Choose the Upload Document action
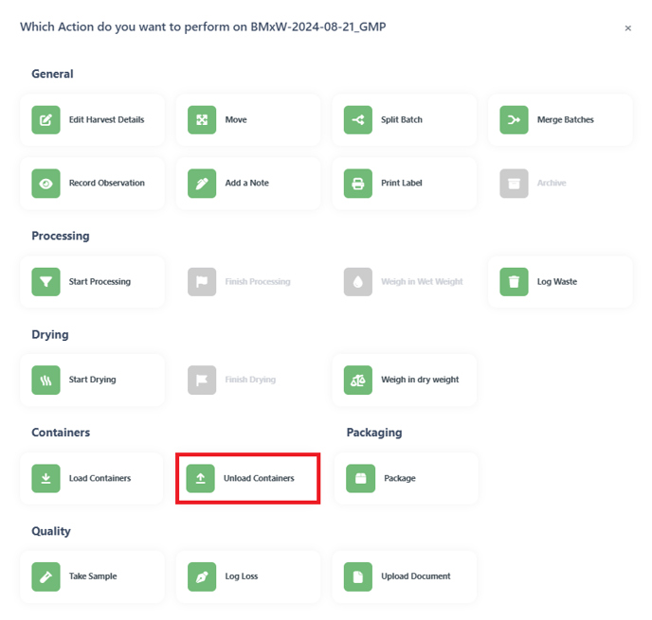The image size is (652, 620). click(404, 576)
